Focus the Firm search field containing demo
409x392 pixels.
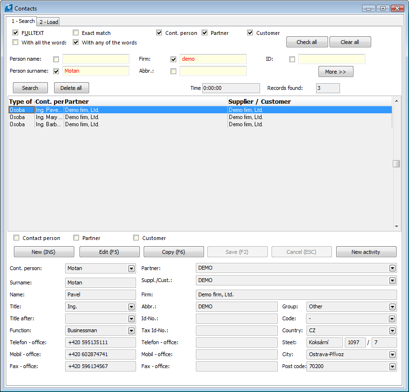213,59
